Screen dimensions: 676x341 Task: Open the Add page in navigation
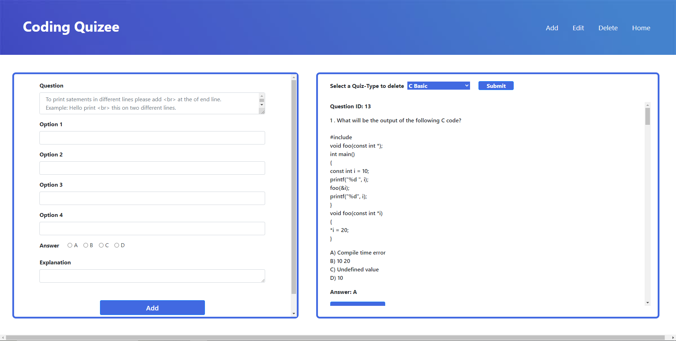[552, 28]
